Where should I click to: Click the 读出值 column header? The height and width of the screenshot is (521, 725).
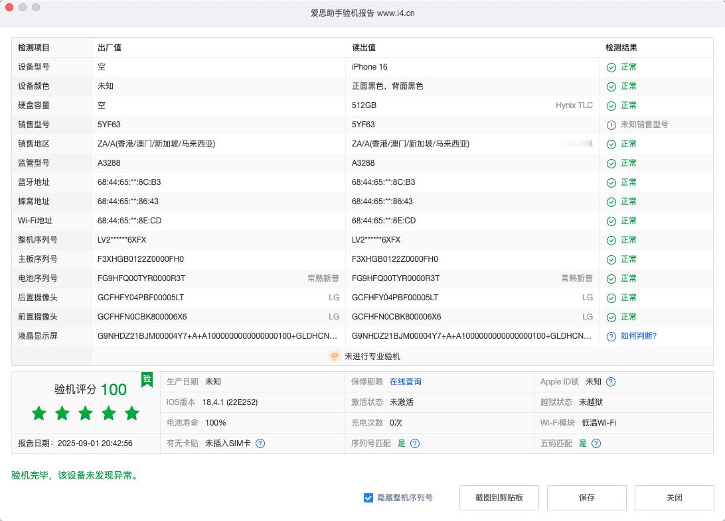click(363, 48)
